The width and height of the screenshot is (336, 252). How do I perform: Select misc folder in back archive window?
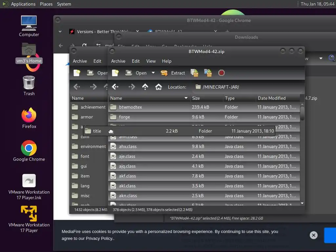point(89,196)
